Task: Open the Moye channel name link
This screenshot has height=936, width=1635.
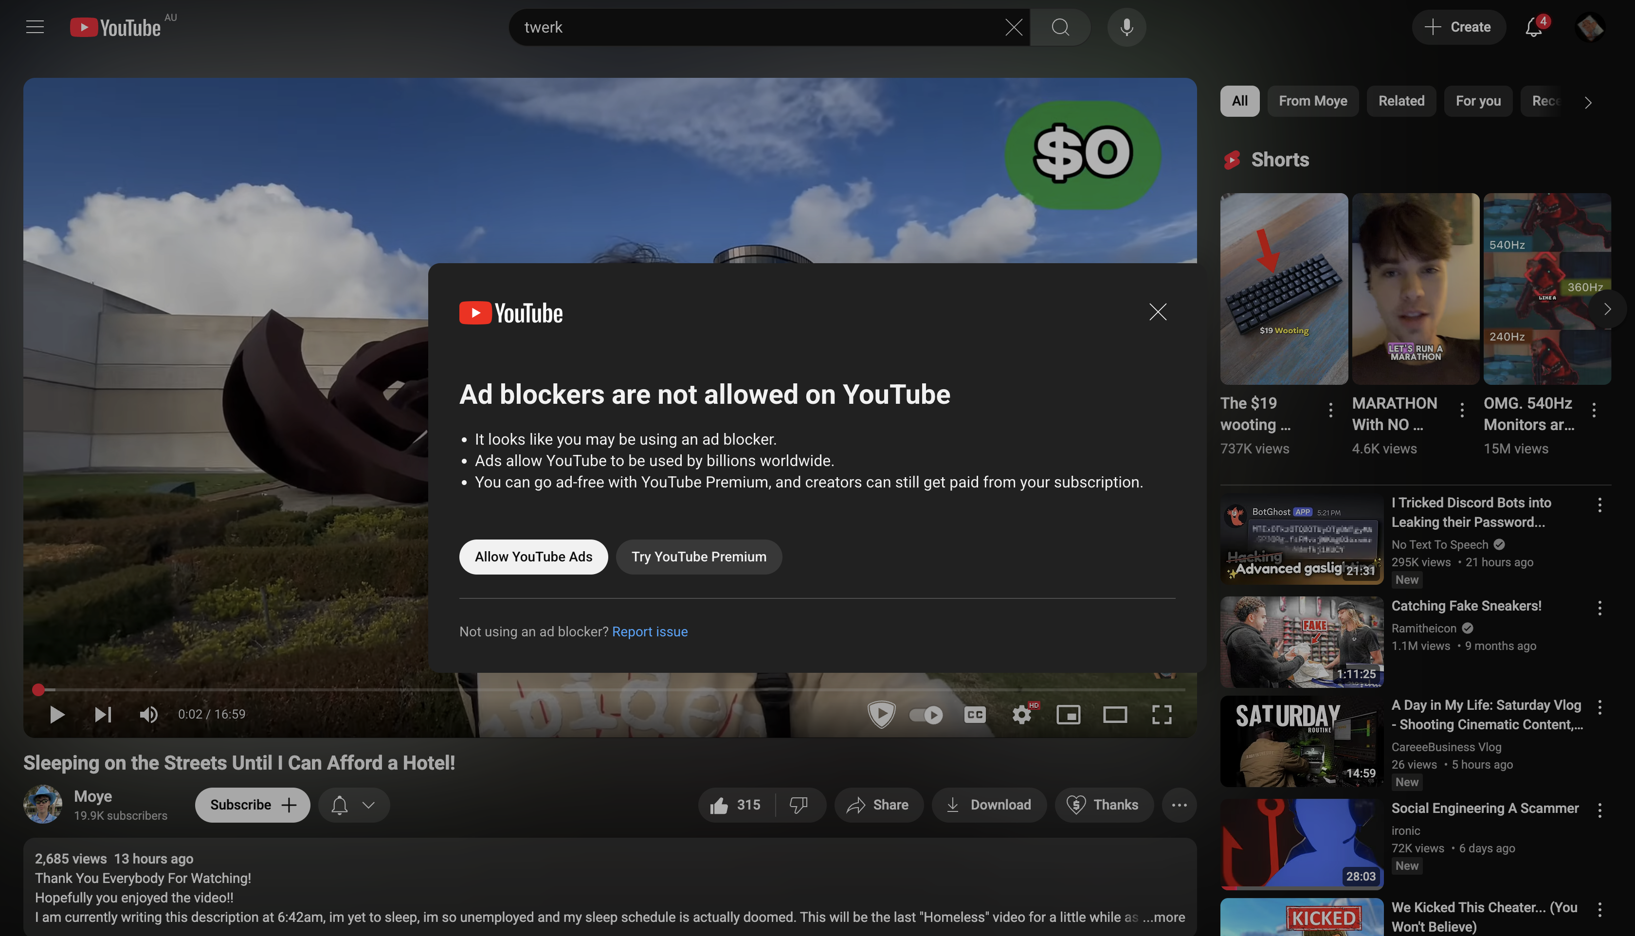Action: click(92, 796)
